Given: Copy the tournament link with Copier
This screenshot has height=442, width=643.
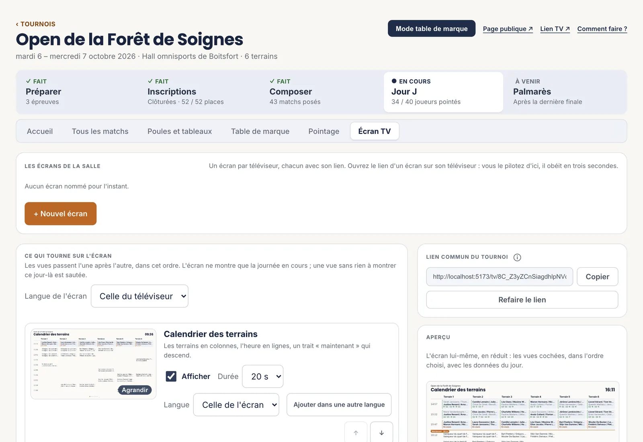Looking at the screenshot, I should (597, 277).
